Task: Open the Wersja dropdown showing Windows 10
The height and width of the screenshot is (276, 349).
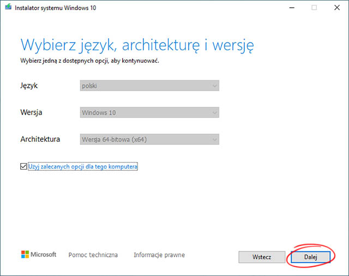Action: coord(149,112)
